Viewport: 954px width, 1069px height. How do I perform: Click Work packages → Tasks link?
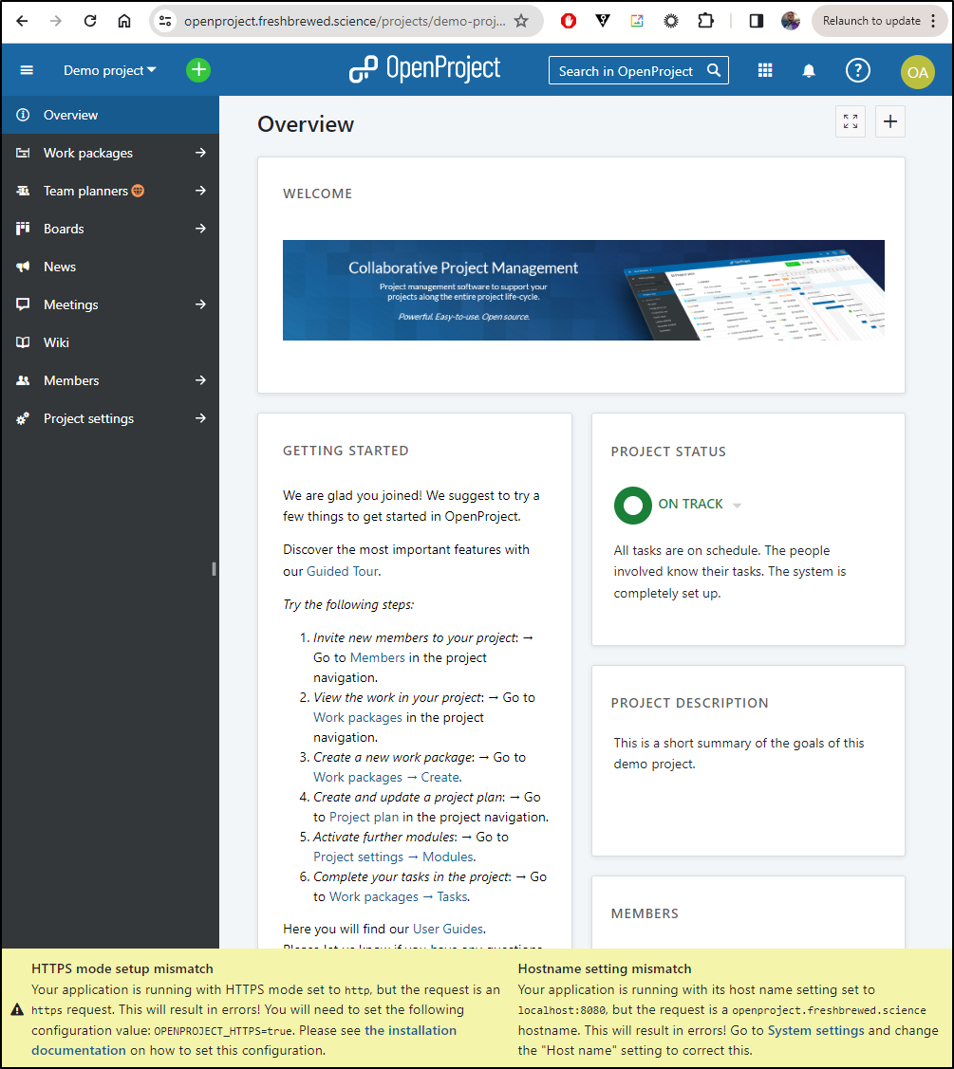click(400, 897)
